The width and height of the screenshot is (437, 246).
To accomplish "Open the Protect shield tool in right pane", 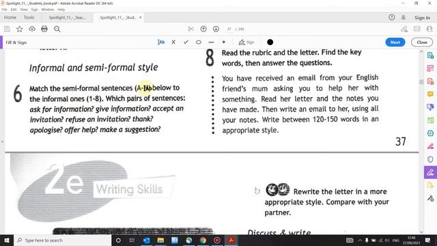I will 430,159.
